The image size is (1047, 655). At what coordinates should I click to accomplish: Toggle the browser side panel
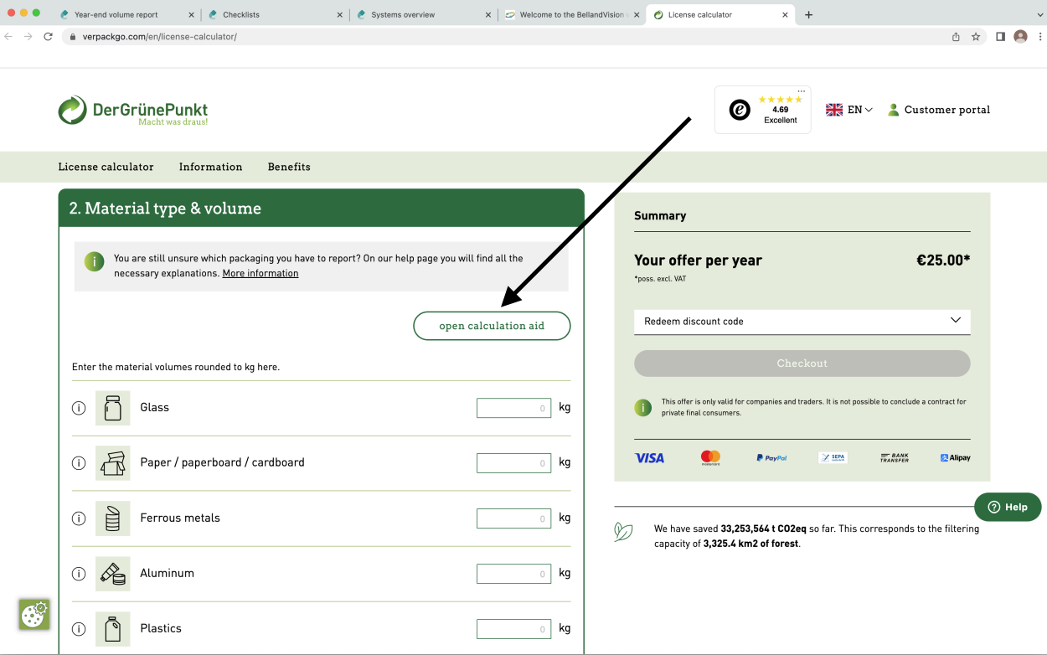[x=1000, y=37]
